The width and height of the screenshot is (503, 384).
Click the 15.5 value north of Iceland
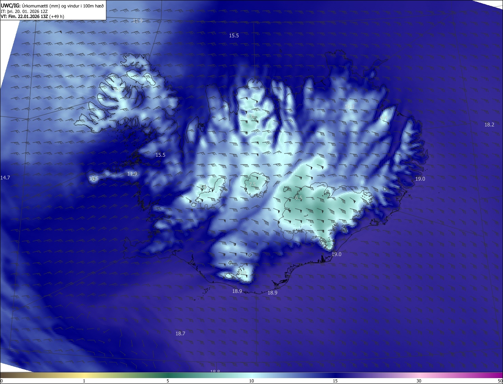(234, 35)
